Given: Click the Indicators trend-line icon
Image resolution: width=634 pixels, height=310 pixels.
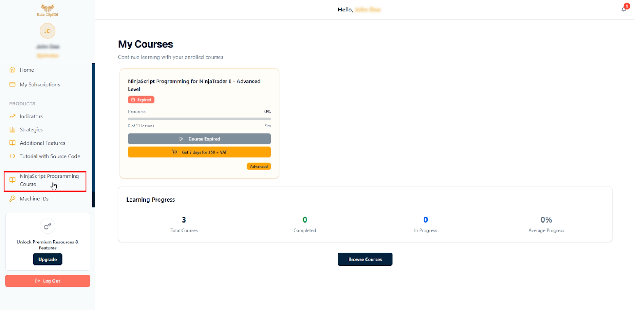Looking at the screenshot, I should 12,116.
